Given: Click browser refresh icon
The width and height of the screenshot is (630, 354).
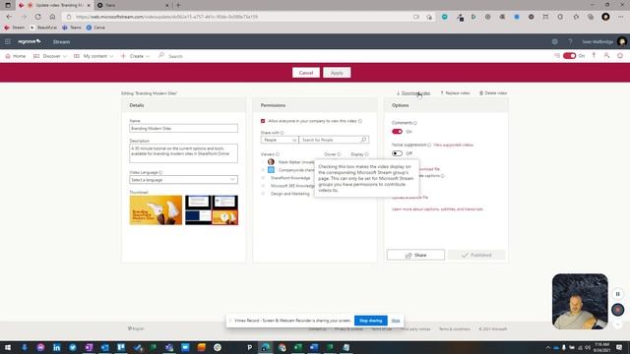Looking at the screenshot, I should pyautogui.click(x=37, y=17).
